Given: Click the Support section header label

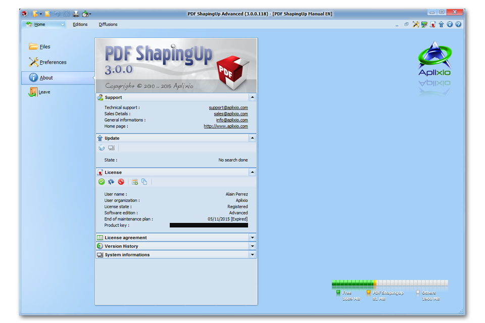Looking at the screenshot, I should 113,98.
